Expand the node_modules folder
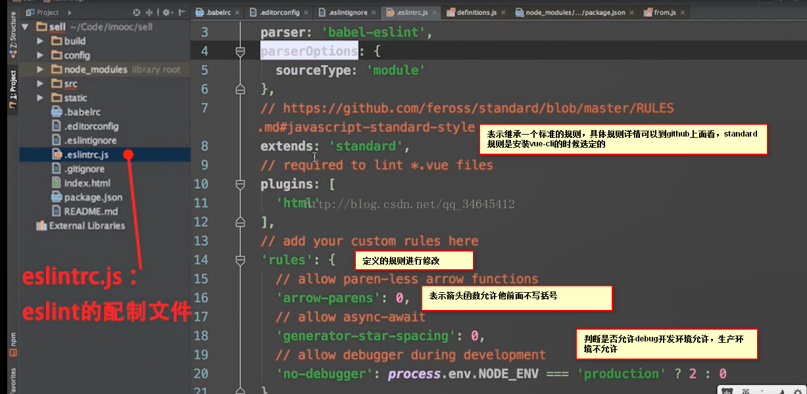Image resolution: width=807 pixels, height=394 pixels. [40, 70]
